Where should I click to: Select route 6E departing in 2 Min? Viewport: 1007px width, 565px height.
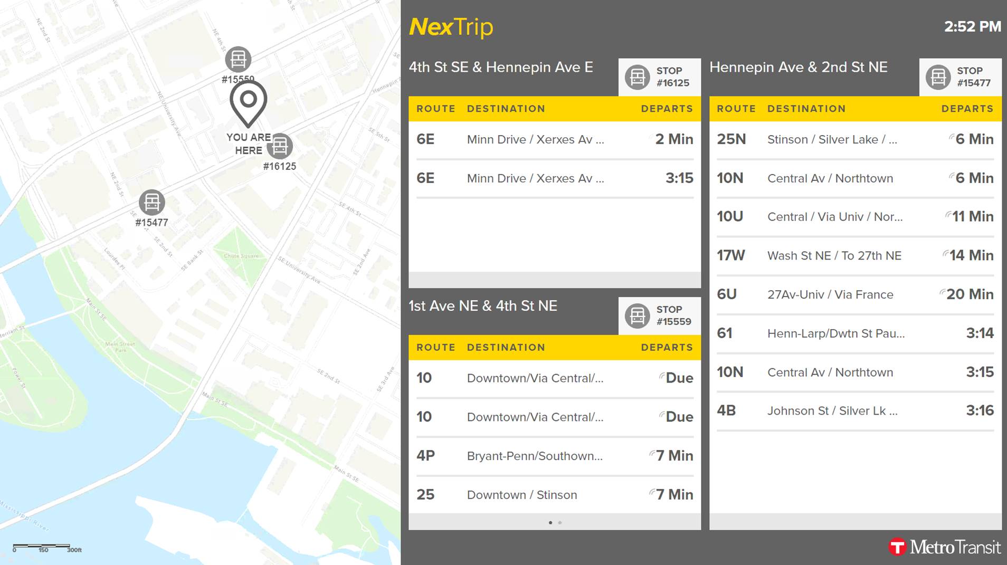[x=554, y=140]
